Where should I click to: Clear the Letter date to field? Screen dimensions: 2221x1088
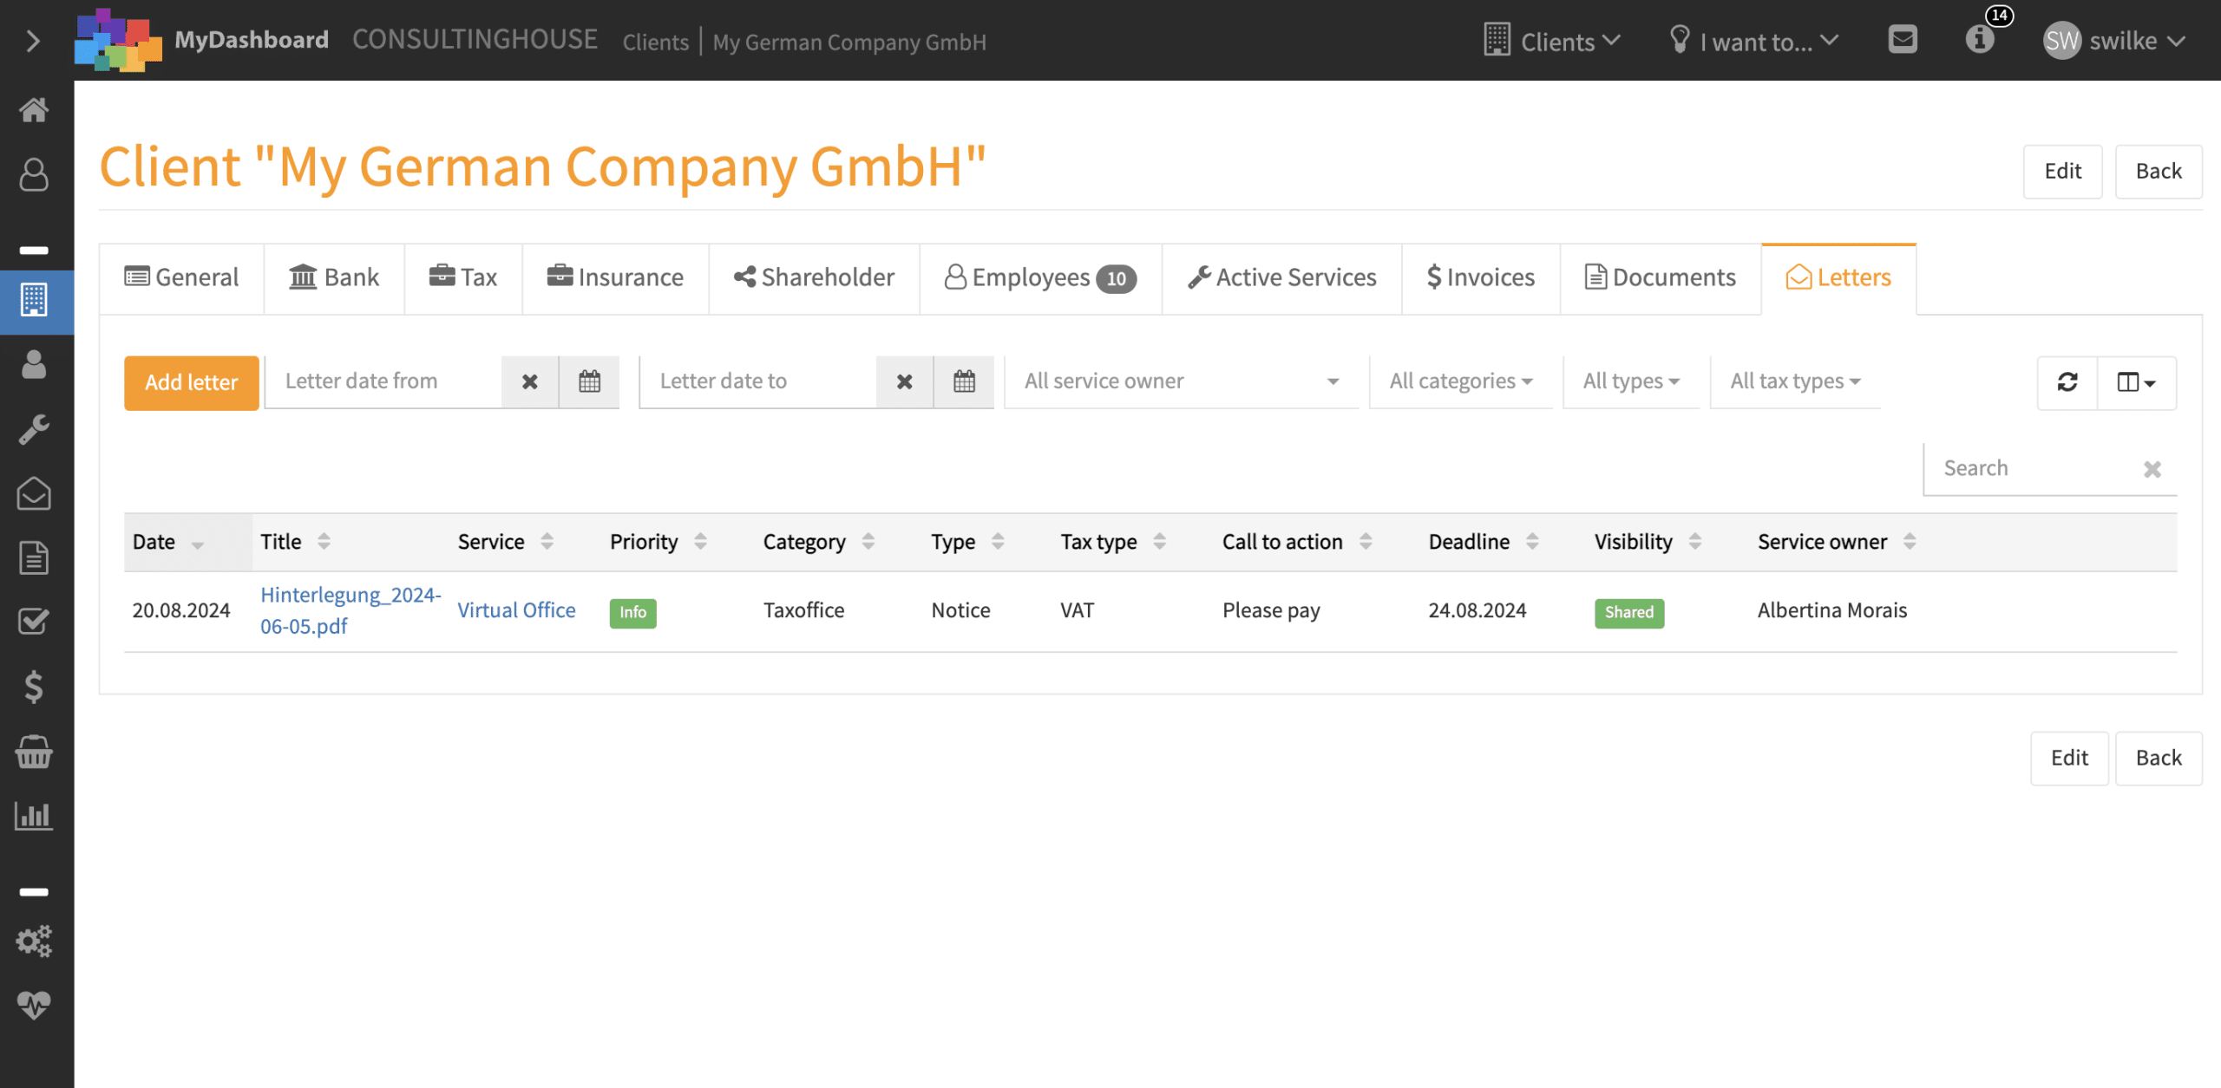[x=905, y=381]
